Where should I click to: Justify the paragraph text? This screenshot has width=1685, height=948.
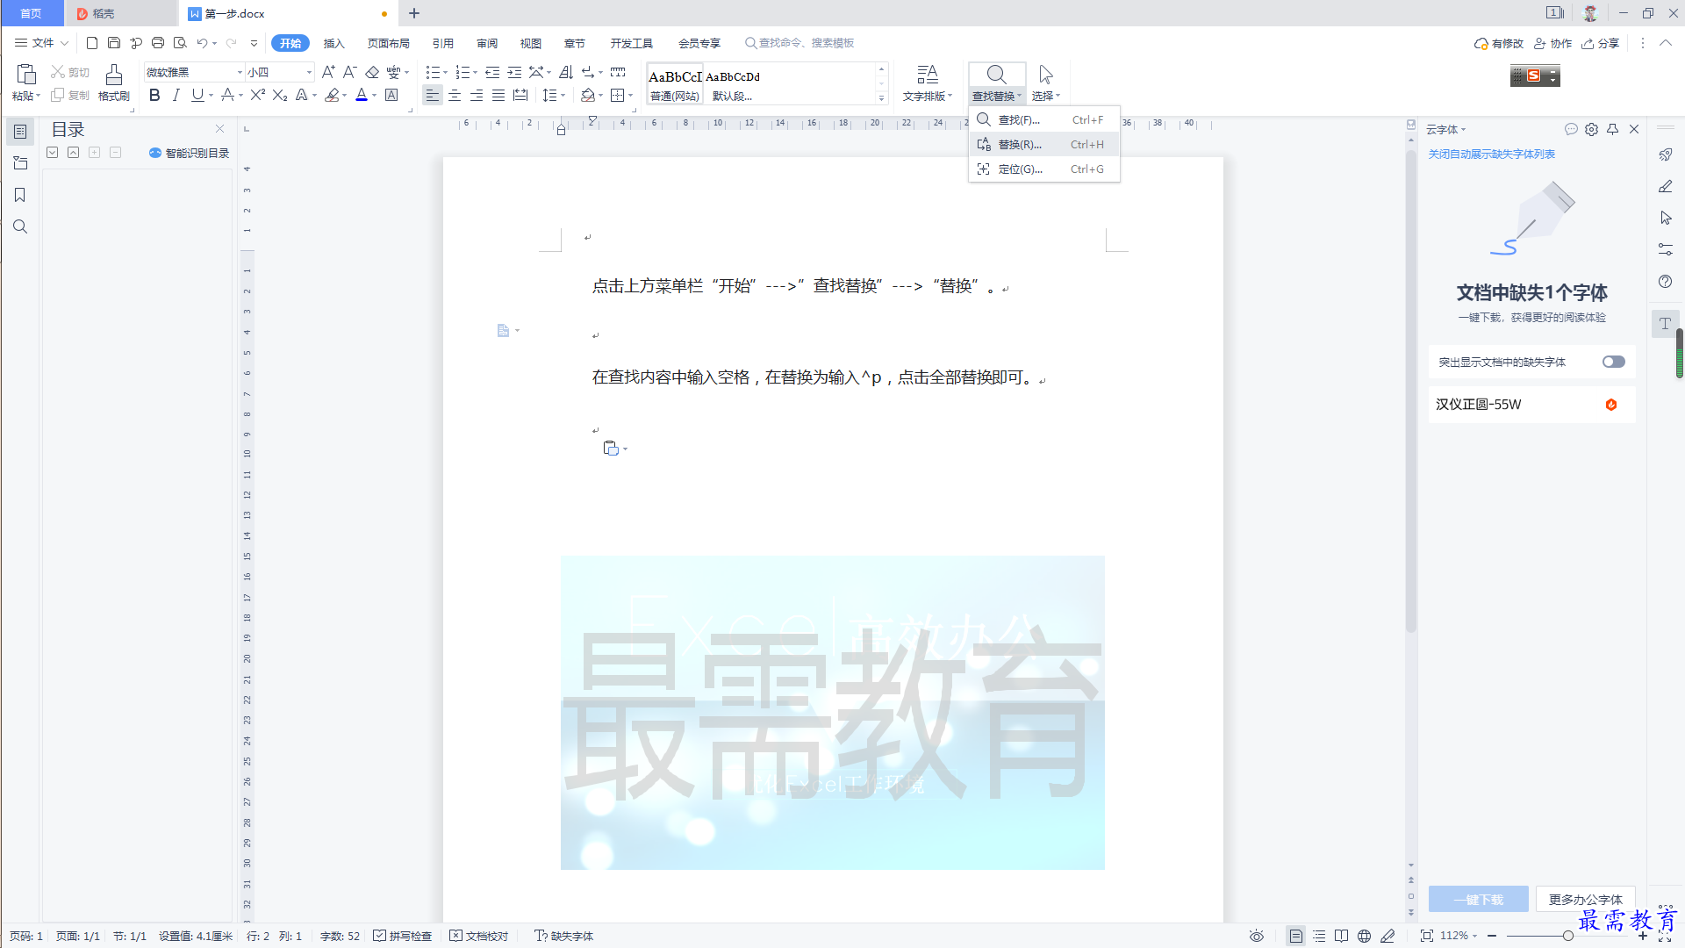tap(498, 95)
